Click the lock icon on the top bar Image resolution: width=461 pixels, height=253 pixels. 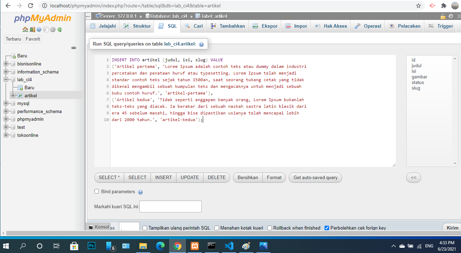point(443,16)
